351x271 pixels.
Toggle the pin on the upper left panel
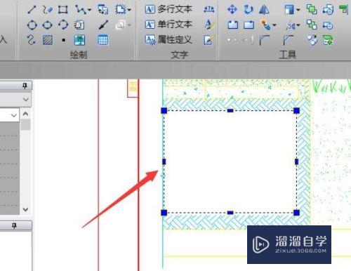[x=25, y=86]
